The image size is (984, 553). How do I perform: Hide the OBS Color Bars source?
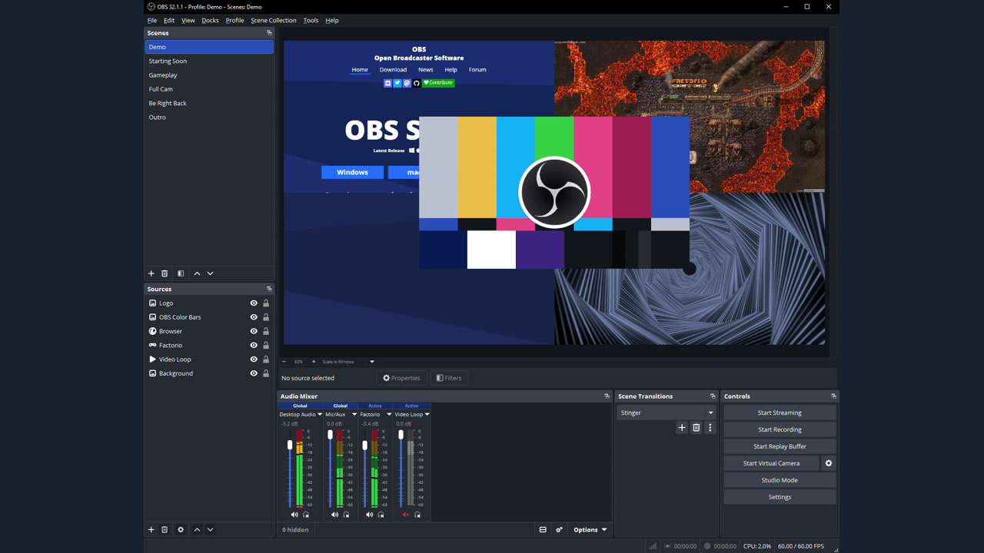click(x=254, y=317)
